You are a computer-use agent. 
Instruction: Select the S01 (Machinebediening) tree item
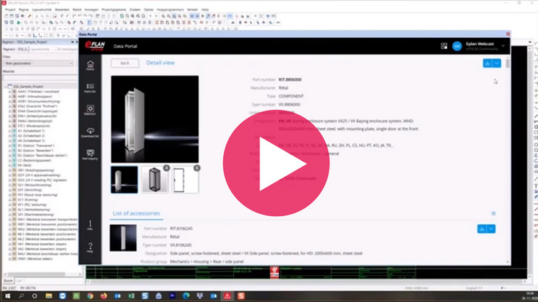click(36, 215)
